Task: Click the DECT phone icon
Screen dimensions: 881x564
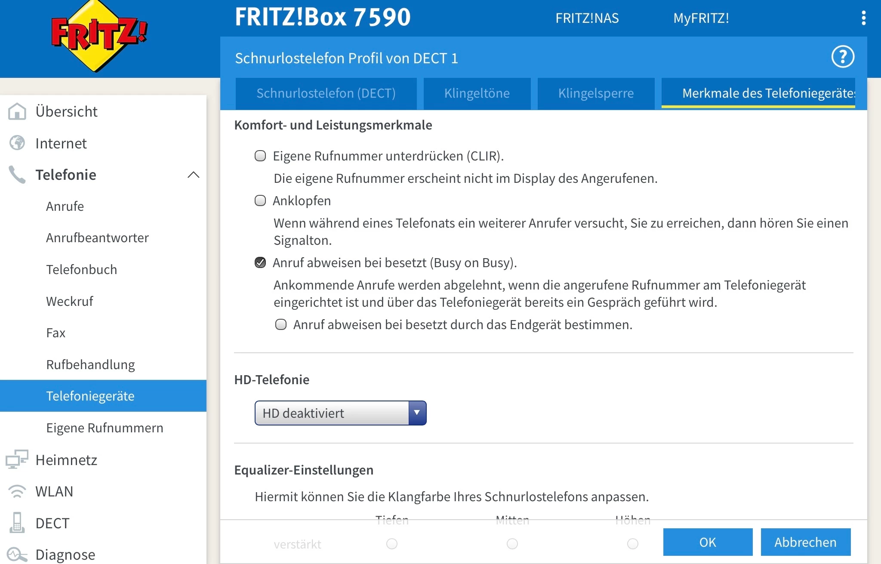Action: pyautogui.click(x=17, y=523)
